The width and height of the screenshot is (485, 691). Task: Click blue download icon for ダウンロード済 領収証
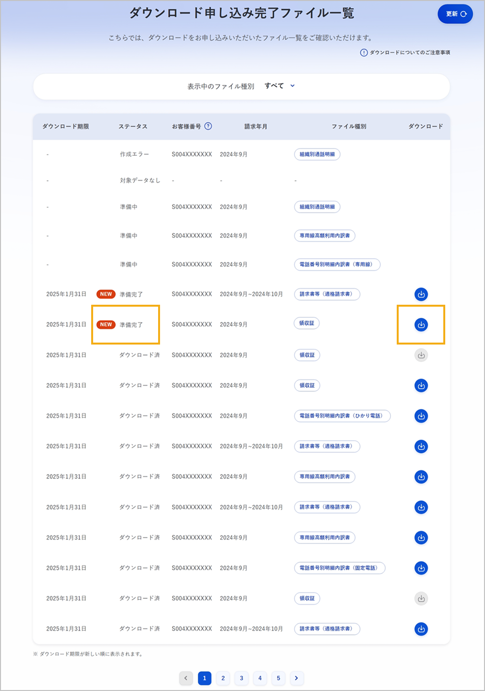pos(421,386)
